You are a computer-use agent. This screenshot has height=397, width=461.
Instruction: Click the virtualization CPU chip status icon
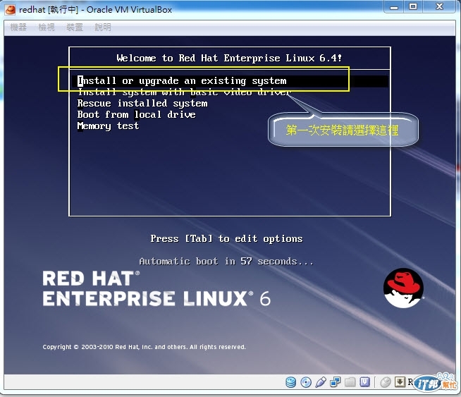coord(364,382)
